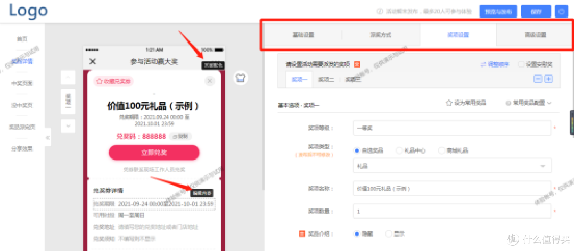Select 显示 radio for 奖品介绍

pos(388,233)
